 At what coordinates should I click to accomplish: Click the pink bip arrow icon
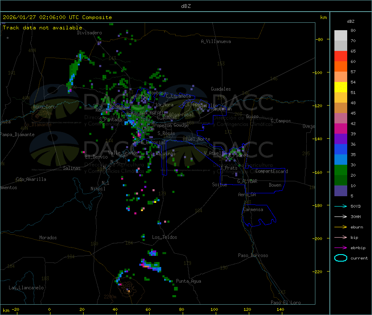[x=341, y=237]
